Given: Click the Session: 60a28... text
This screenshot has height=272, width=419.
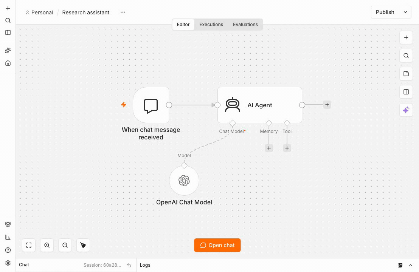Looking at the screenshot, I should 102,265.
